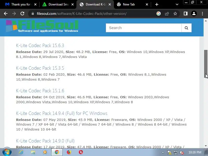Open the clock showing 10:18 PM

point(195,152)
